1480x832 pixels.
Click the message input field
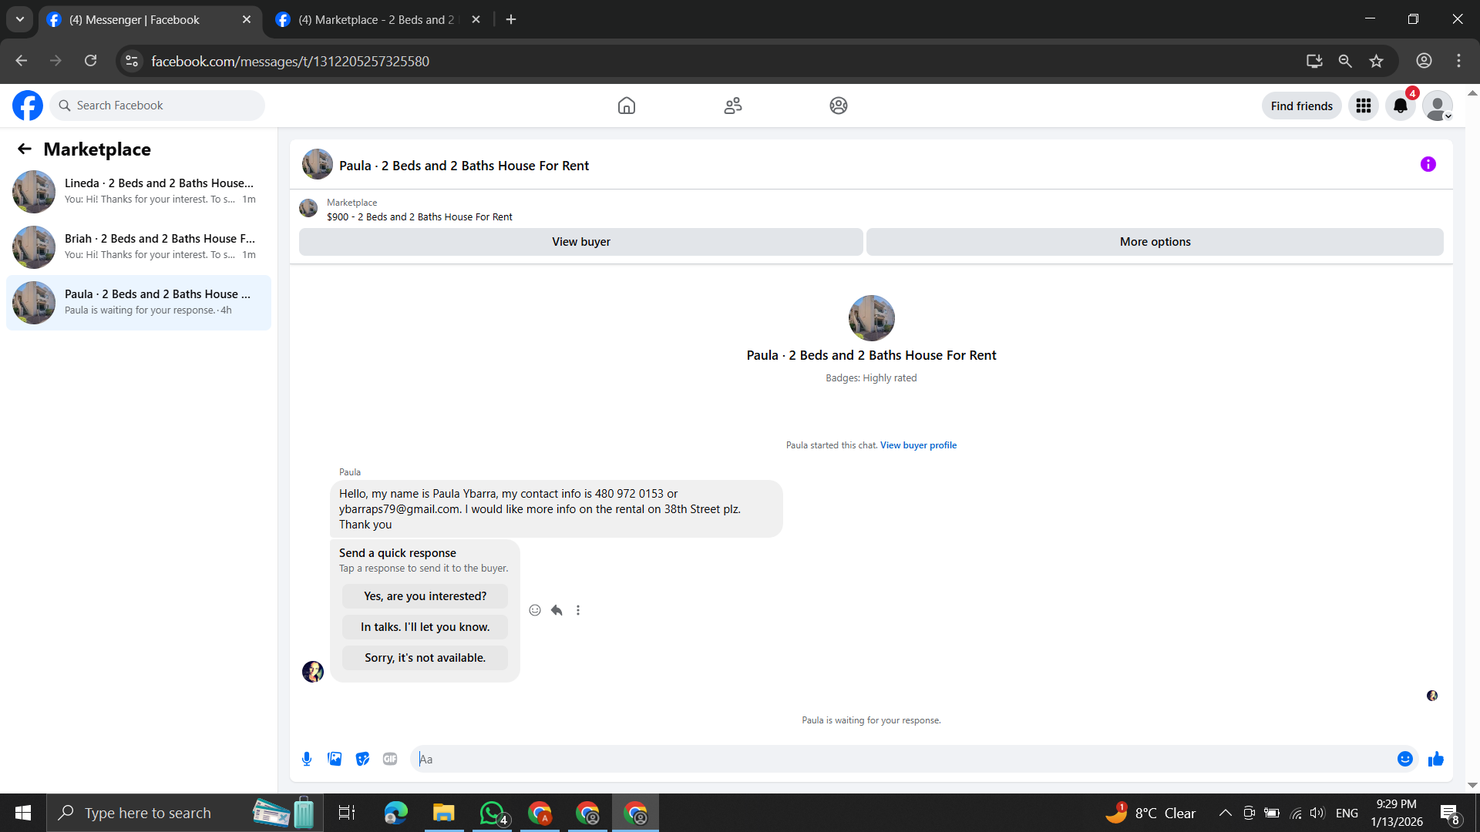(x=902, y=759)
